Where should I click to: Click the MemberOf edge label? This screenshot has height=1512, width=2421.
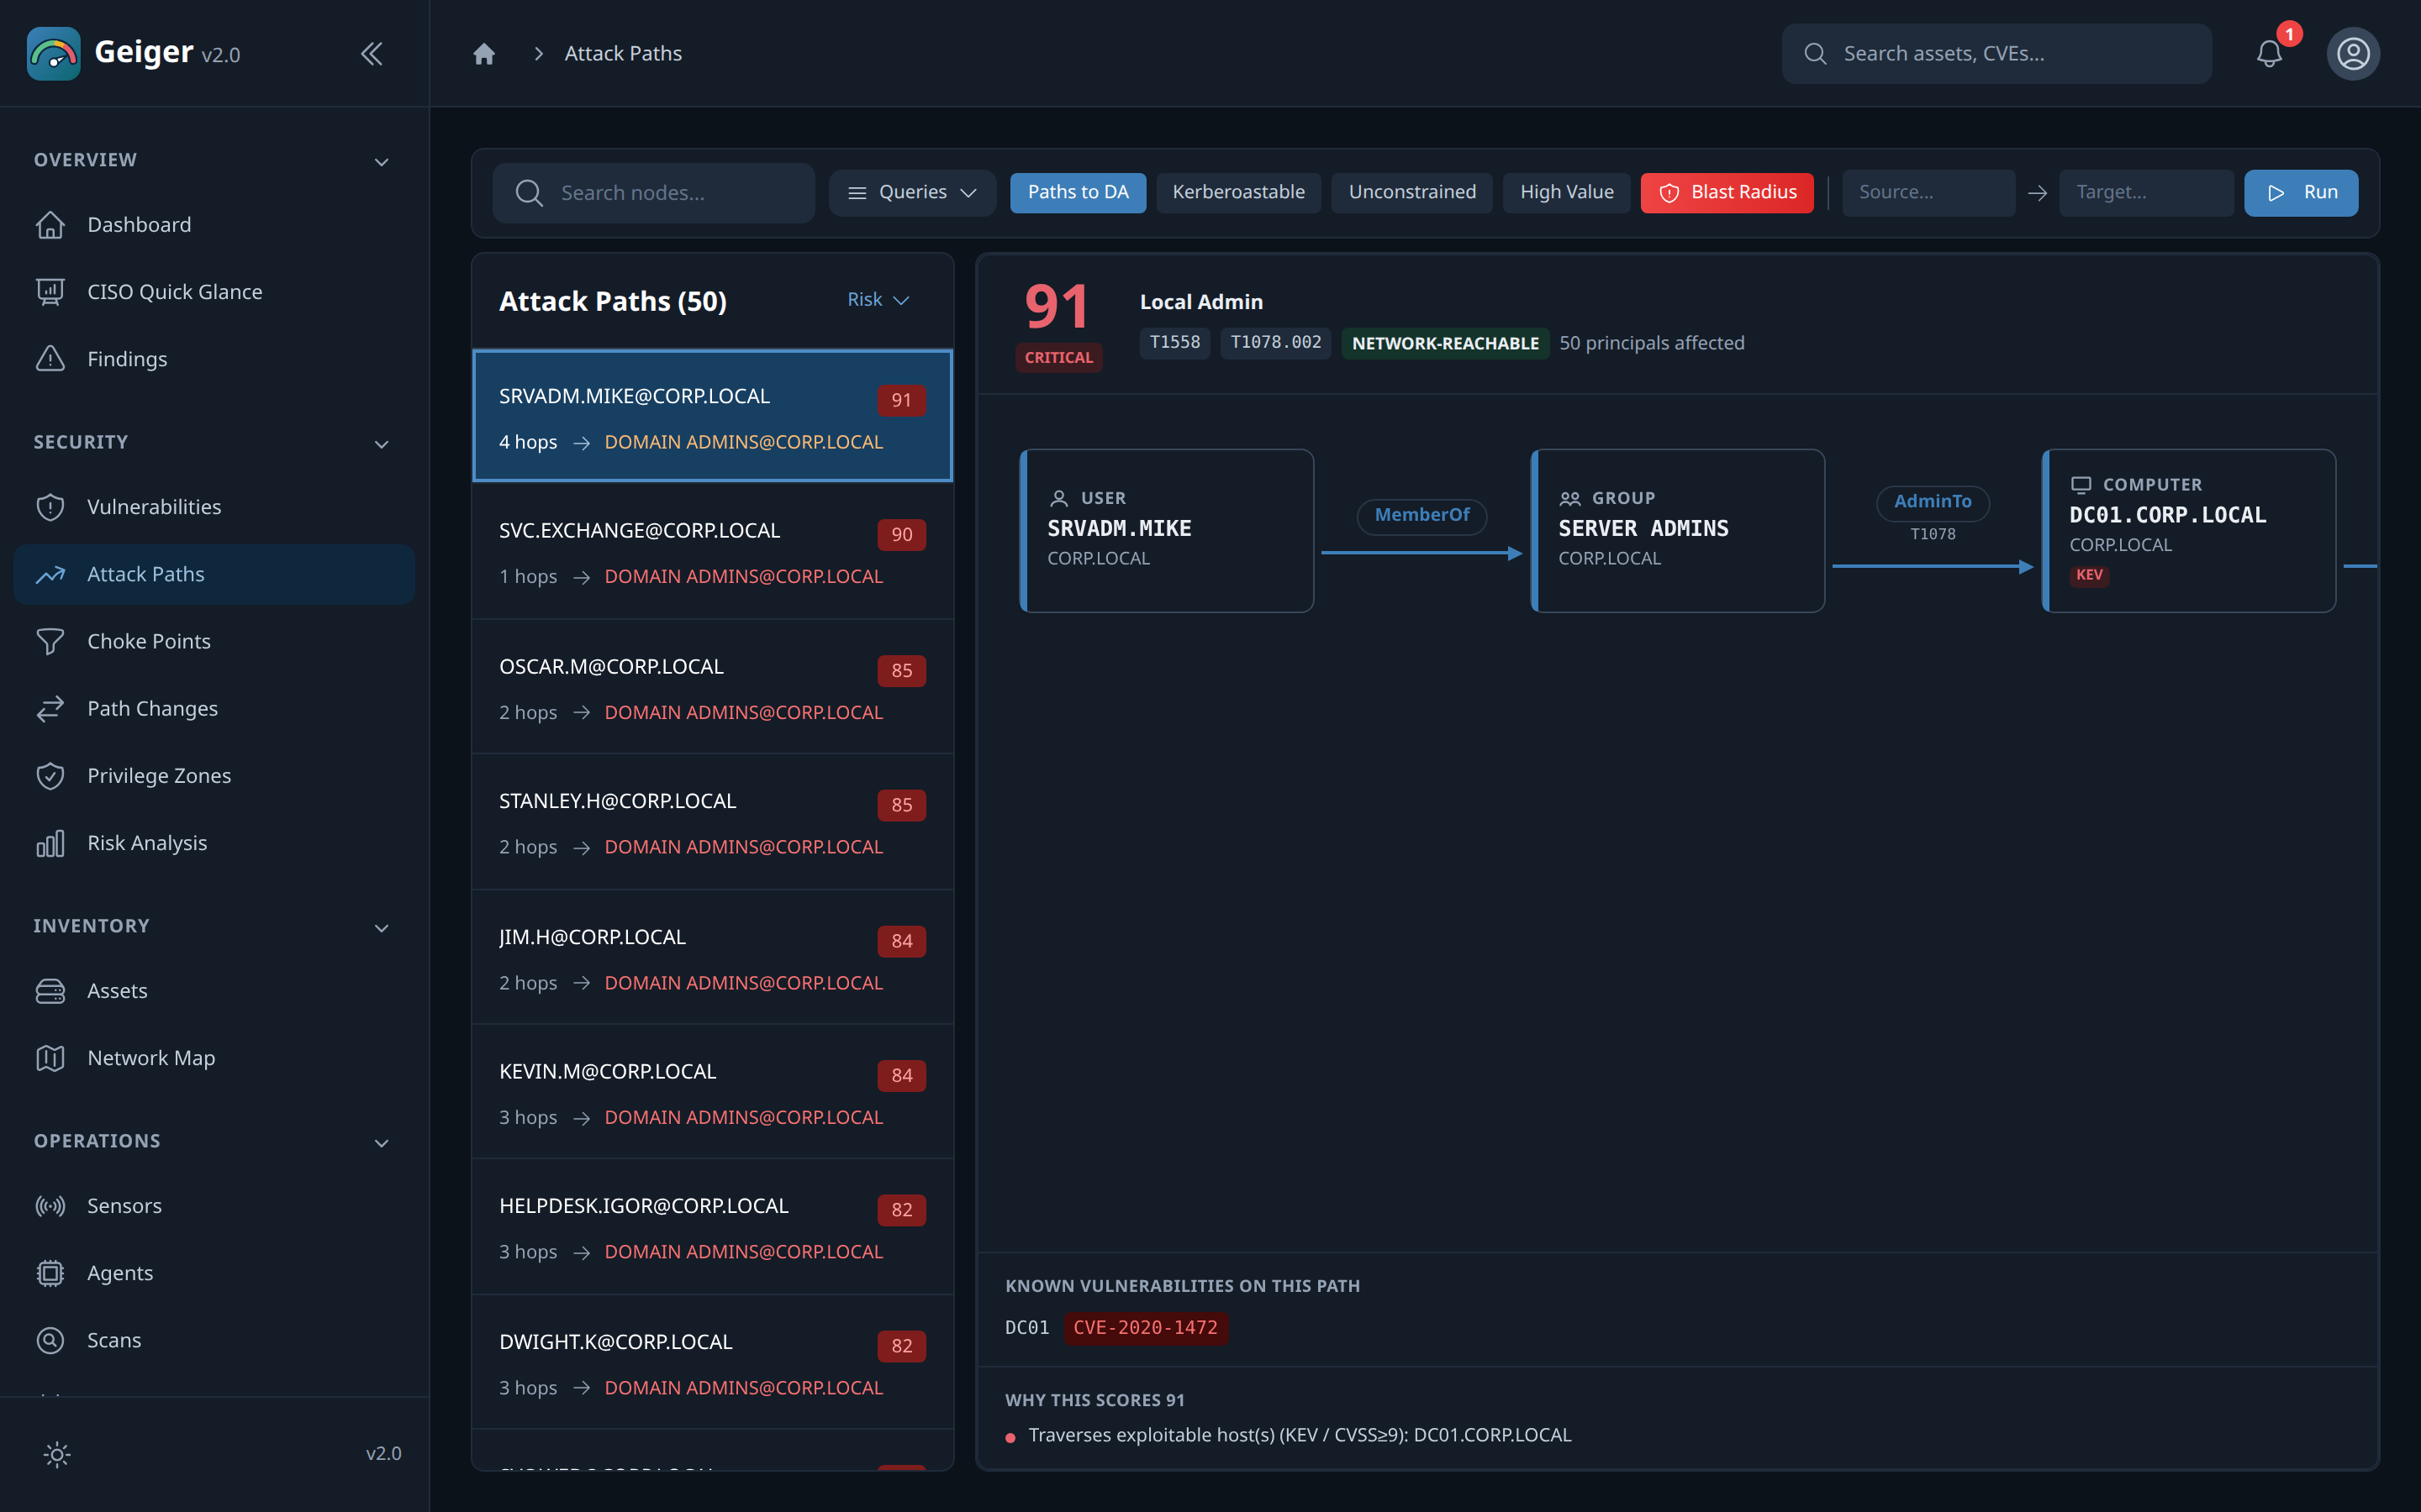coord(1421,515)
